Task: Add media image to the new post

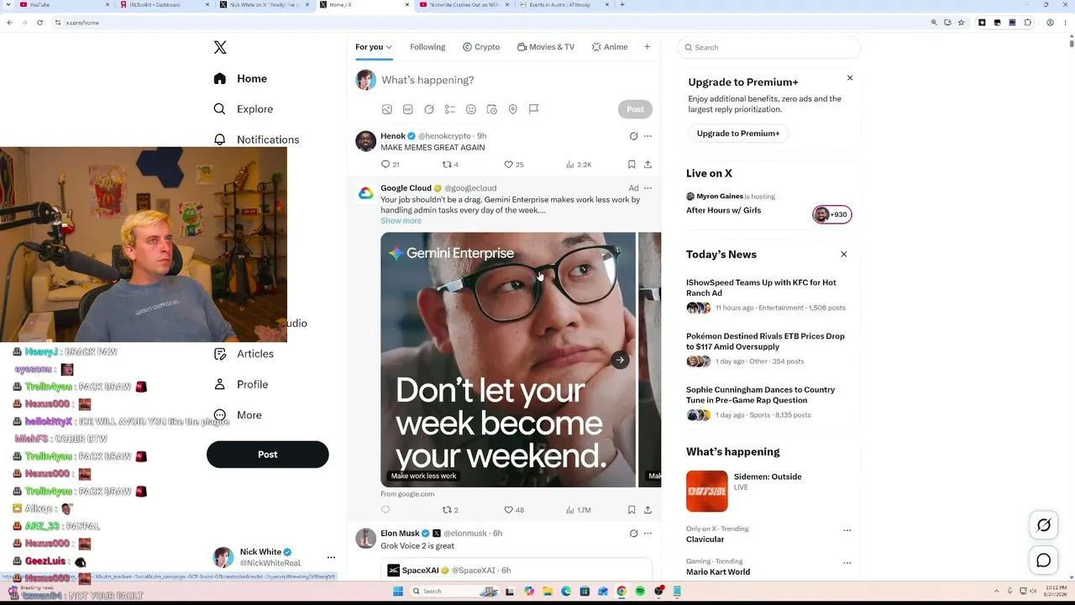Action: point(386,109)
